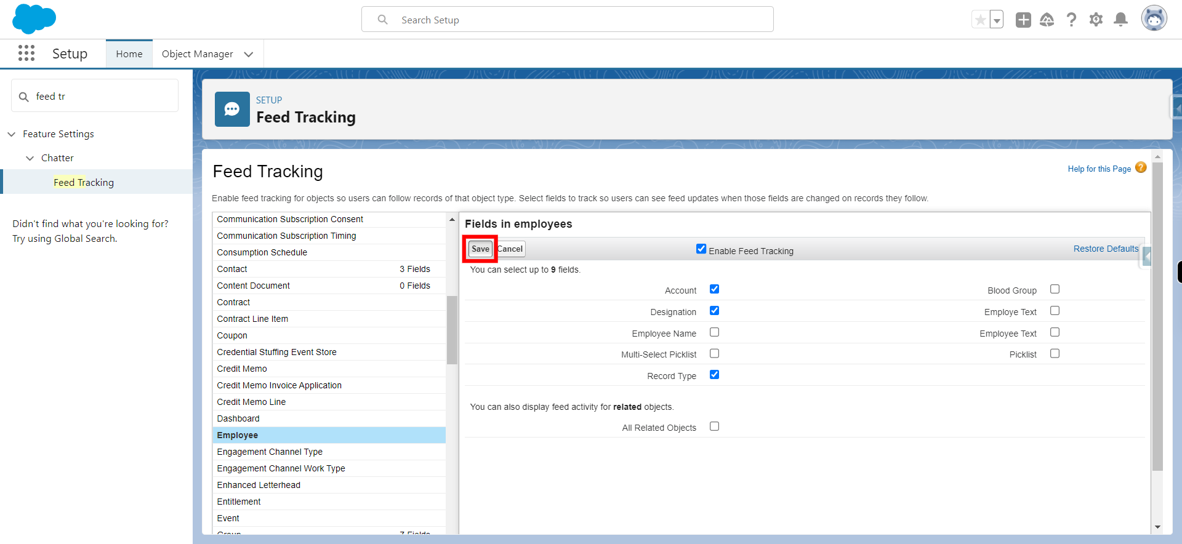
Task: Open the favorites list dropdown arrow
Action: coord(997,20)
